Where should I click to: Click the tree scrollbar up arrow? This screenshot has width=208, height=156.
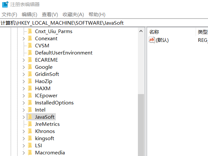pos(141,31)
